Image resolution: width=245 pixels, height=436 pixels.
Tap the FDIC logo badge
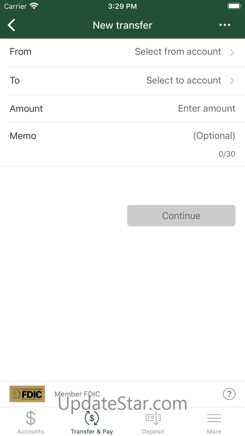click(27, 394)
